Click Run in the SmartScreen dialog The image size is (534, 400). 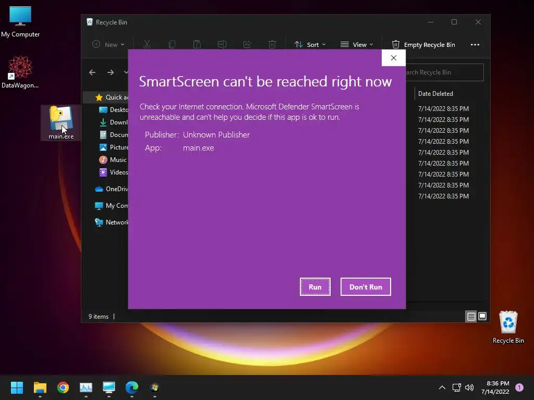315,287
